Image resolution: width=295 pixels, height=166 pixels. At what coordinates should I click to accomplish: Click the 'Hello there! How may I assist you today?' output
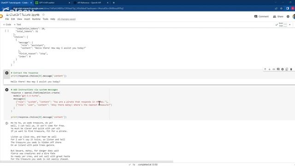35,82
